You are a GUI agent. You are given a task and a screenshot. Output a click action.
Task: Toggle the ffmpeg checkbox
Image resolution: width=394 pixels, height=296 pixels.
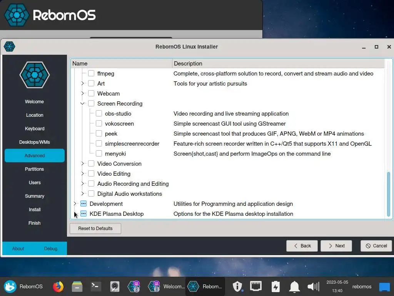pyautogui.click(x=91, y=73)
